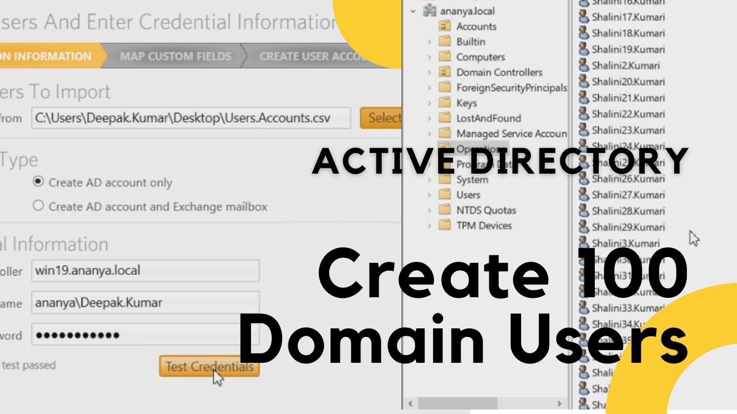Image resolution: width=737 pixels, height=414 pixels.
Task: Click the username field ananya\Deepak.Kumar
Action: point(145,302)
